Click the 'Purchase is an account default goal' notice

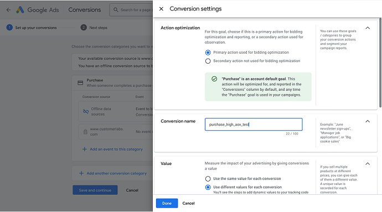pyautogui.click(x=258, y=87)
